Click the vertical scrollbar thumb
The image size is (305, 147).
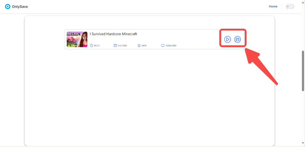(303, 71)
